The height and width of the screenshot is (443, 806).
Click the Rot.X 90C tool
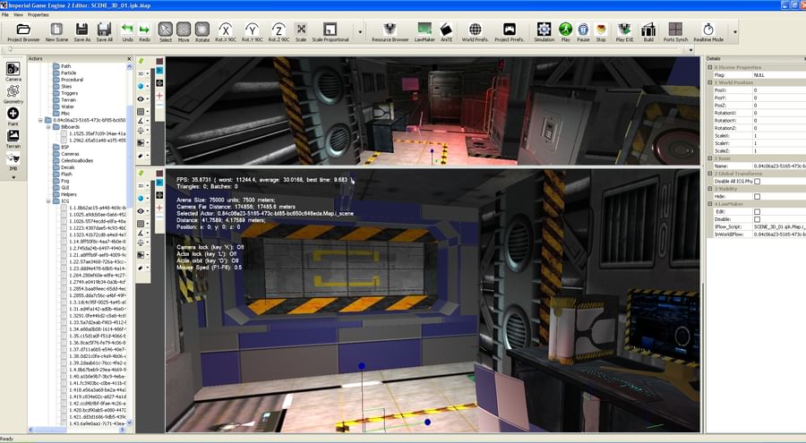tap(226, 32)
